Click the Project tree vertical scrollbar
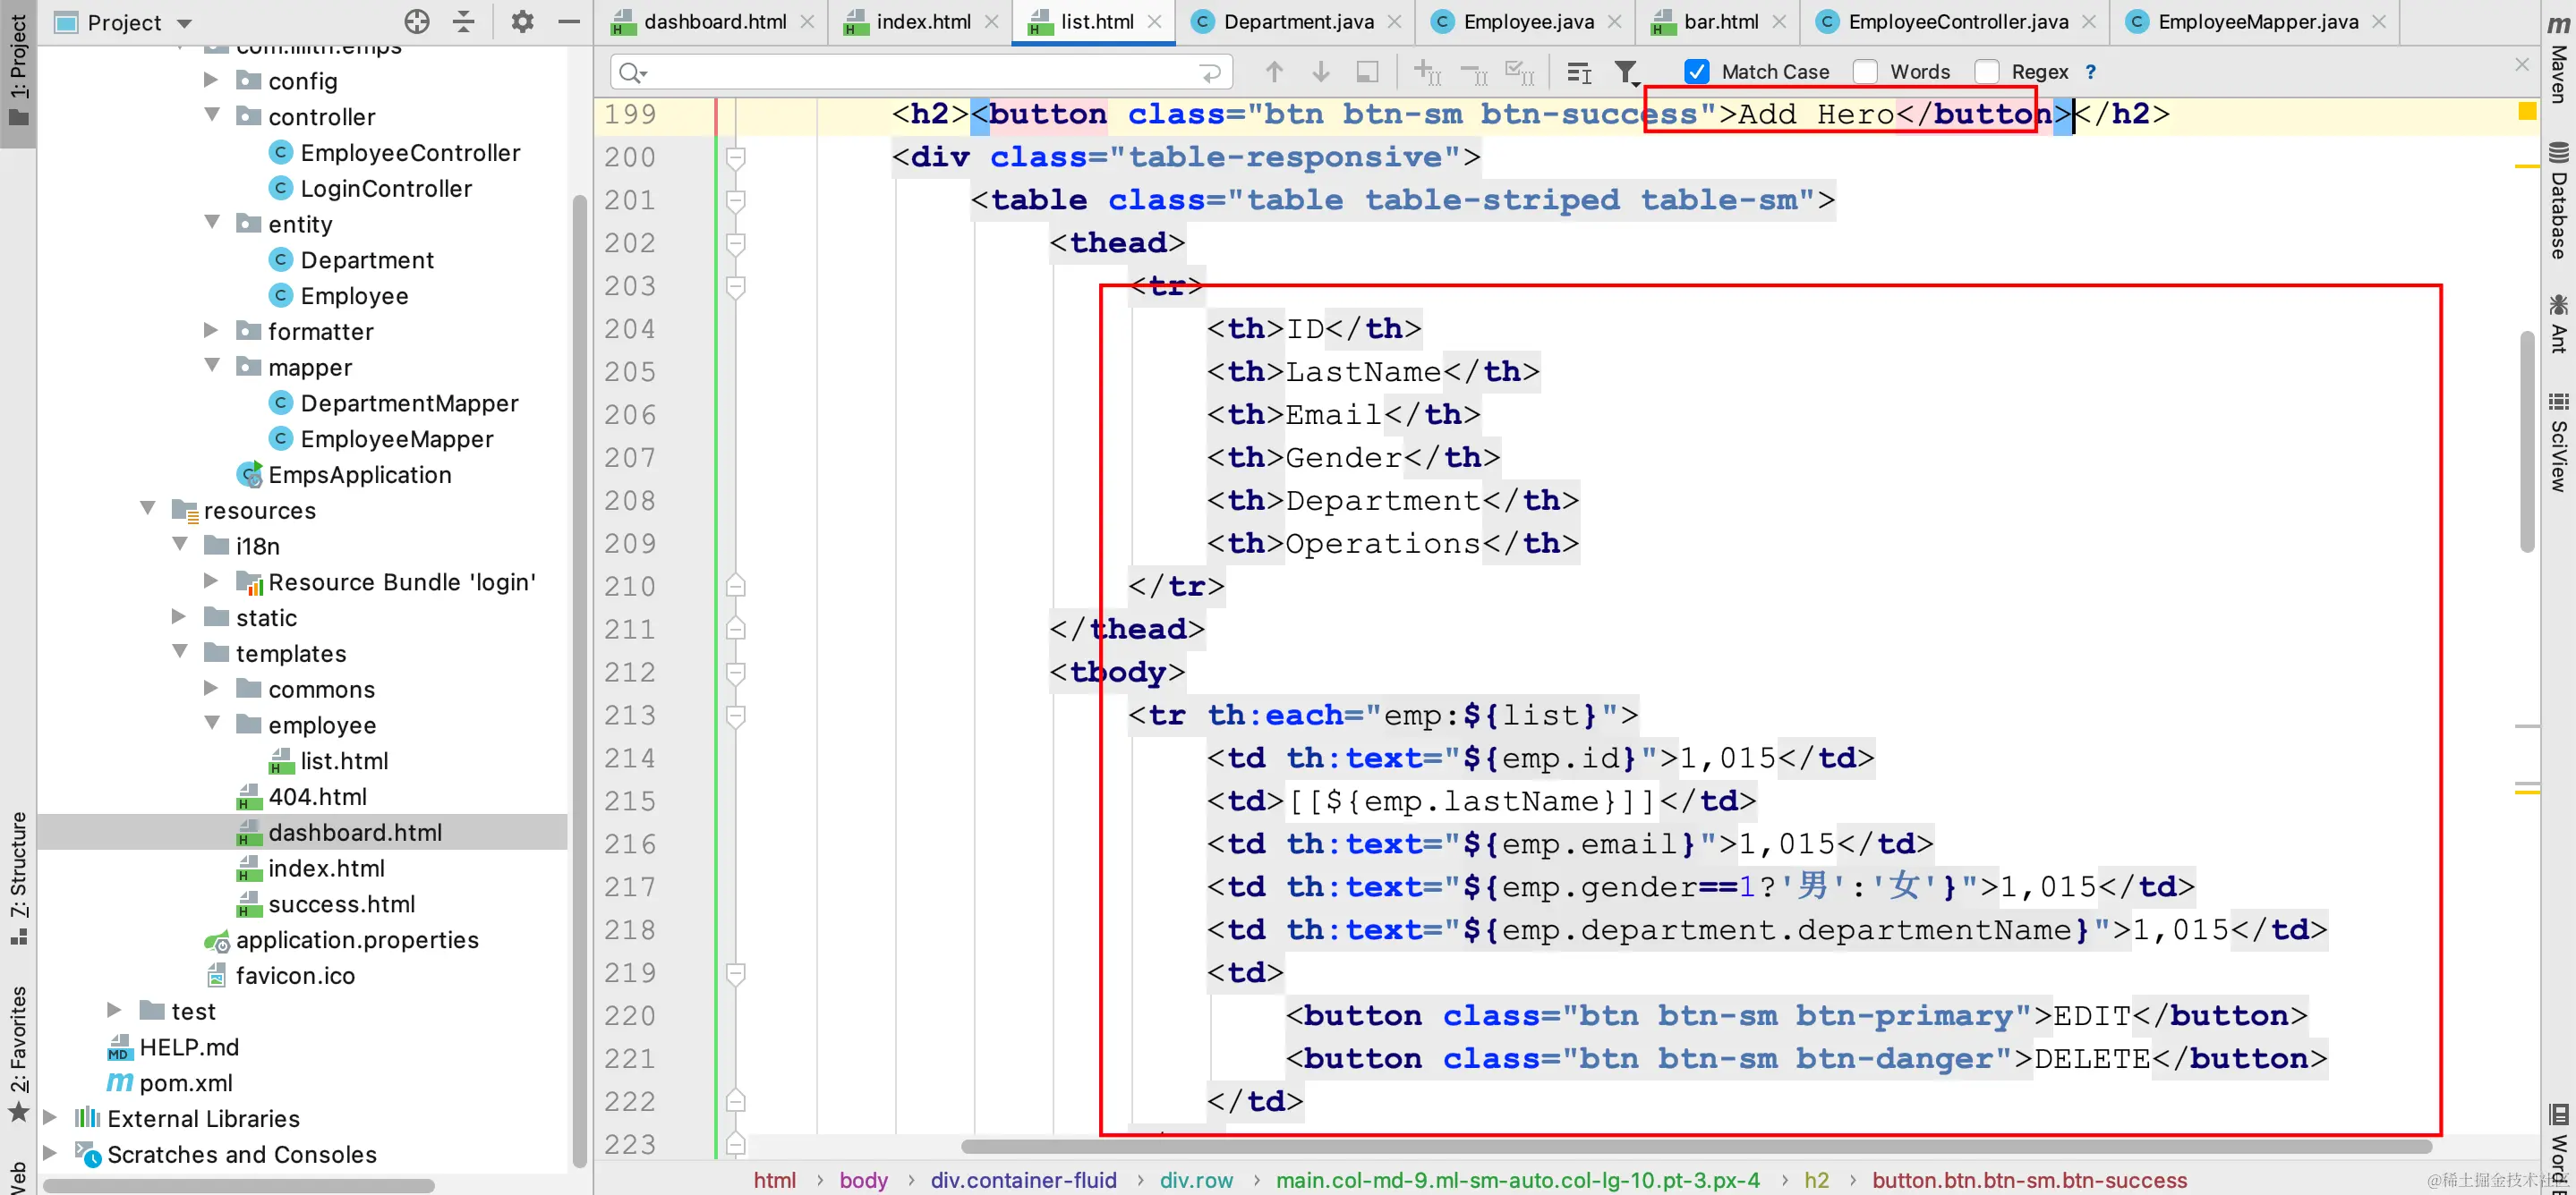Image resolution: width=2576 pixels, height=1195 pixels. tap(579, 680)
